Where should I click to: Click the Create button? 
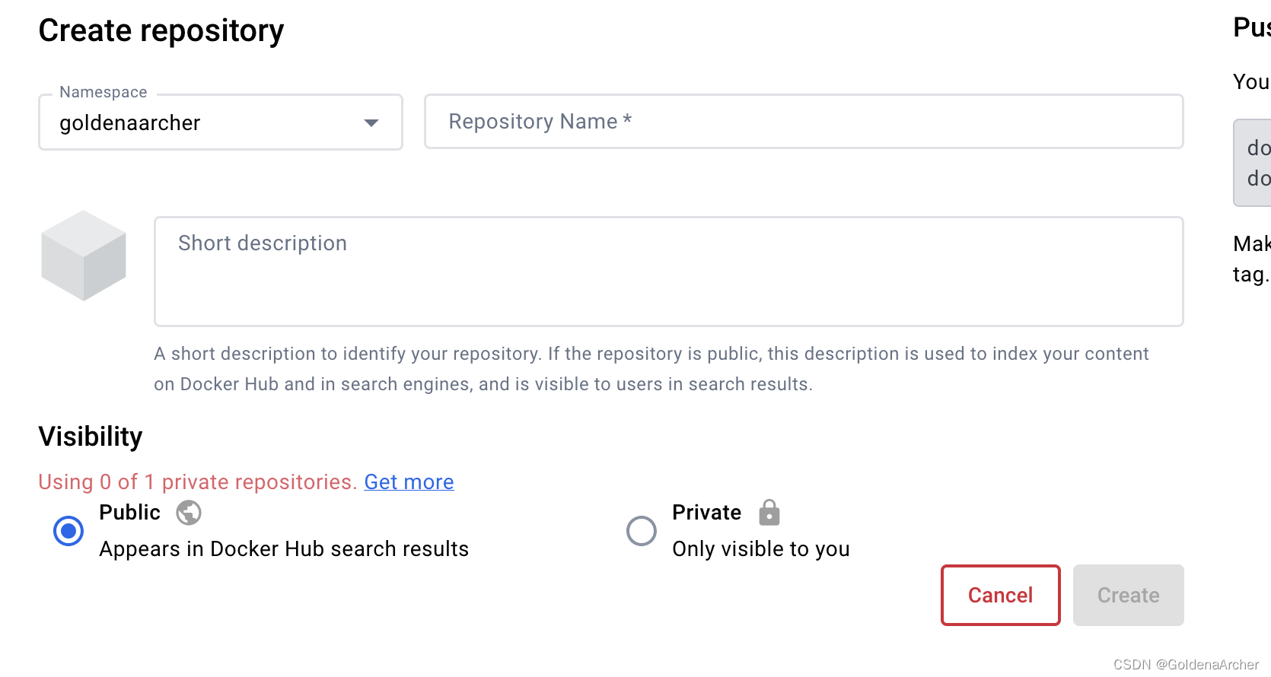coord(1129,595)
